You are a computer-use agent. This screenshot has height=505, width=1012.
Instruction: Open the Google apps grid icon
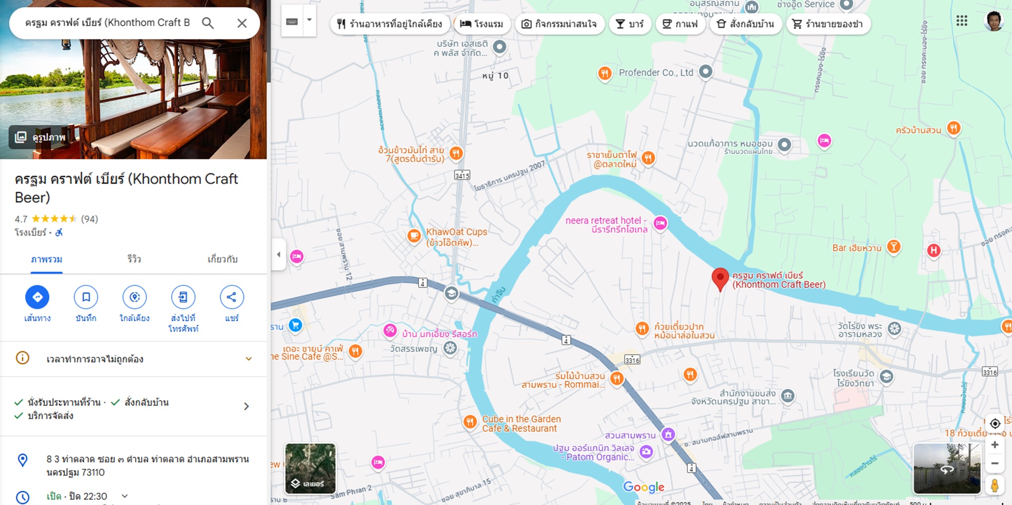pos(962,21)
